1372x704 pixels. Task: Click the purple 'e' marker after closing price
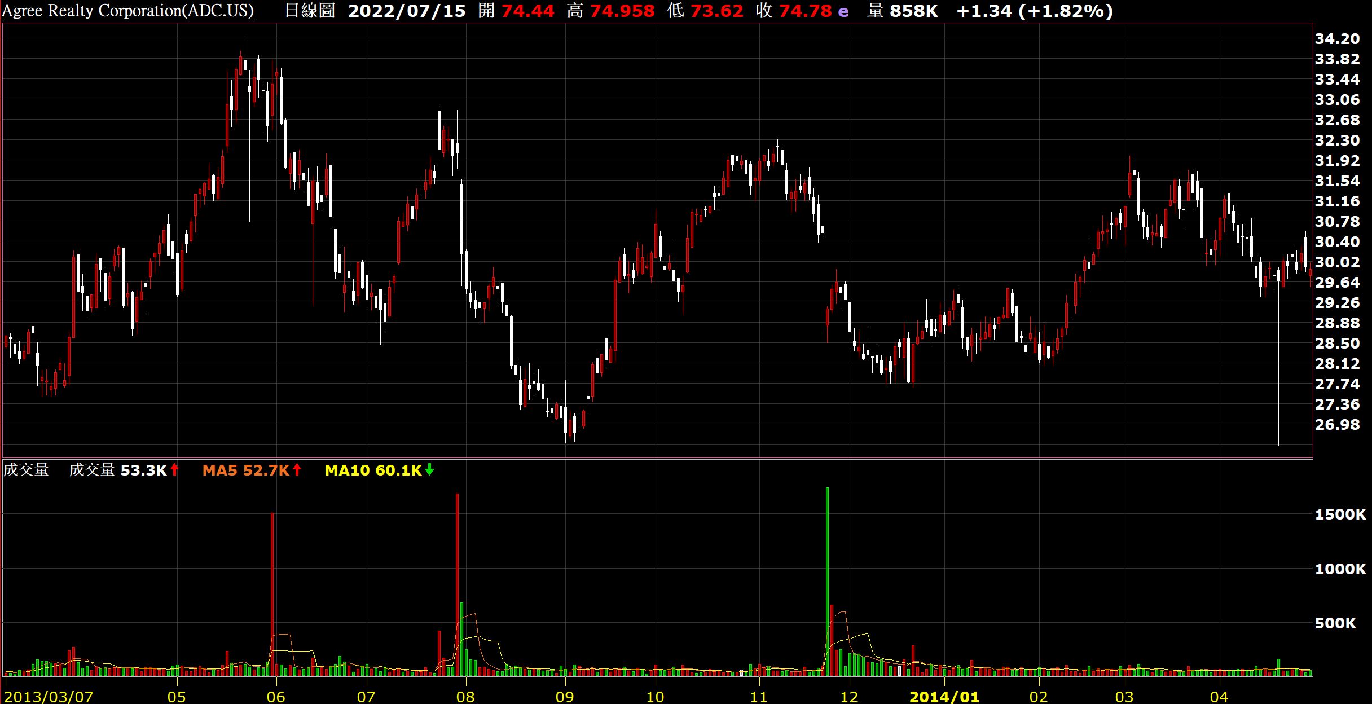843,11
